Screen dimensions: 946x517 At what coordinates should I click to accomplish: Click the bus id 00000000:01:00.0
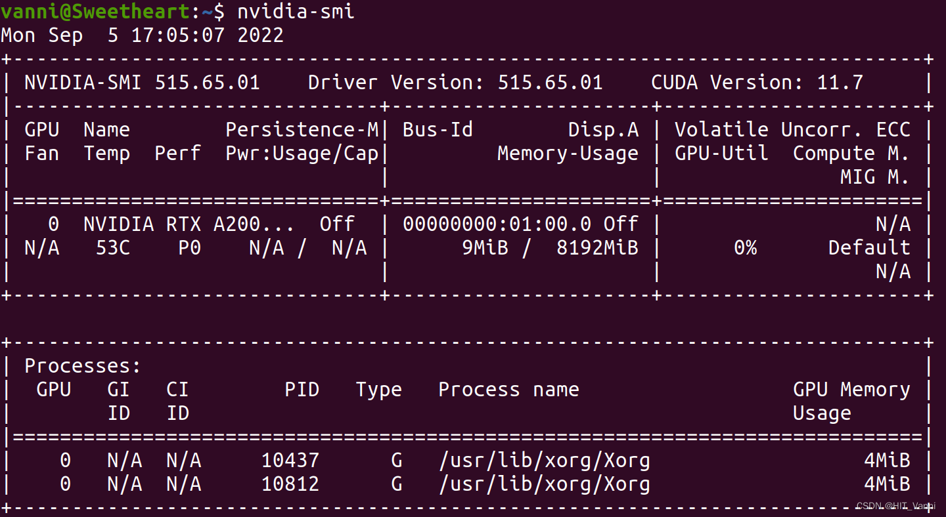(497, 224)
